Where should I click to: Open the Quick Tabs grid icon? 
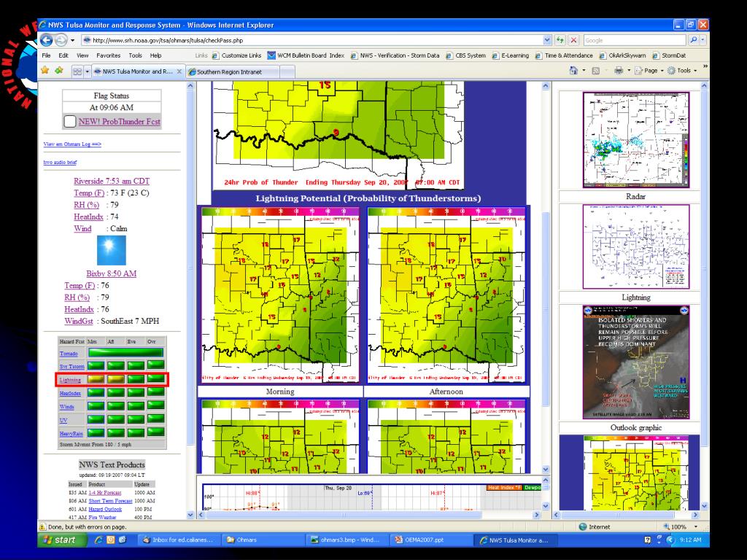click(77, 71)
